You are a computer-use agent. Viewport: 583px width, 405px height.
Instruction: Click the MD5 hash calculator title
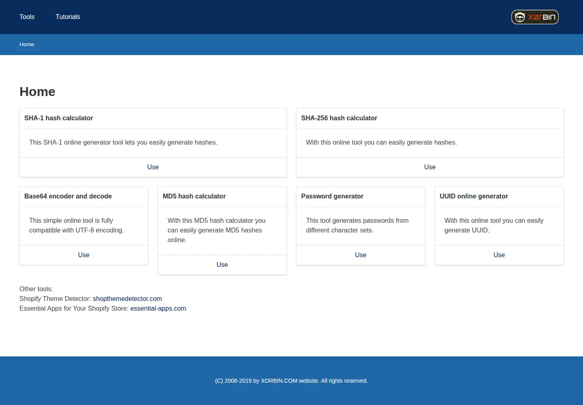point(194,196)
